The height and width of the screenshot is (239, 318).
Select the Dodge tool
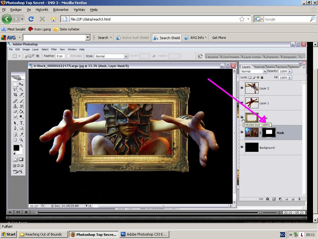tap(21, 117)
